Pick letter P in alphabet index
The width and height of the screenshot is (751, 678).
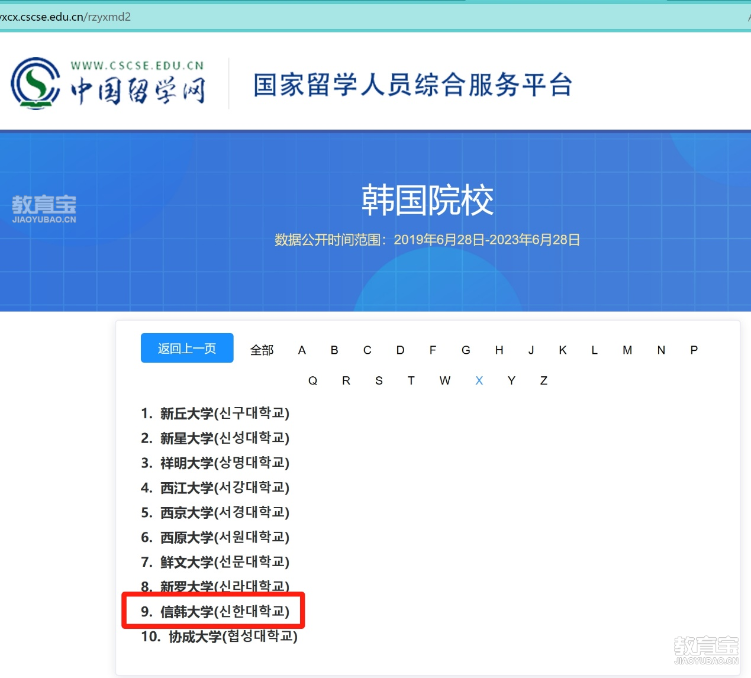click(694, 350)
